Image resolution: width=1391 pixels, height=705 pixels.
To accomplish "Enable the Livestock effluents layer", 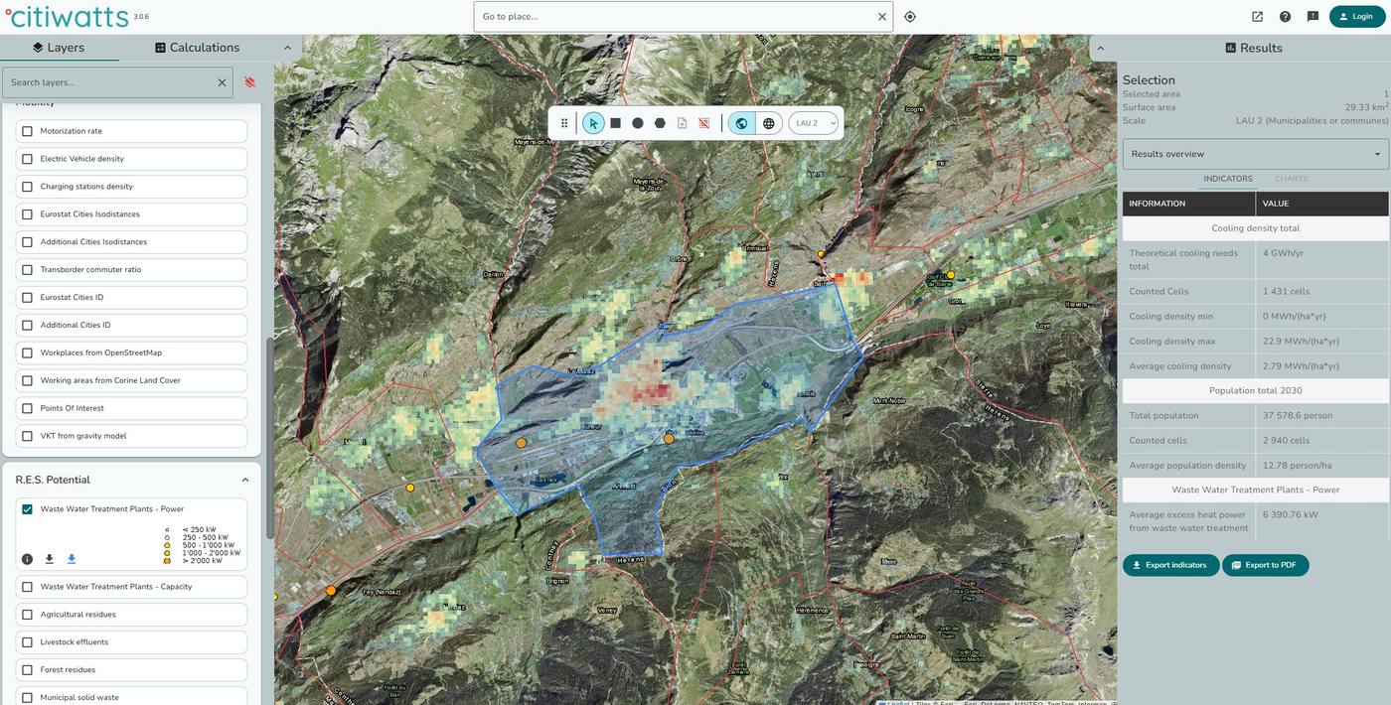I will [27, 642].
